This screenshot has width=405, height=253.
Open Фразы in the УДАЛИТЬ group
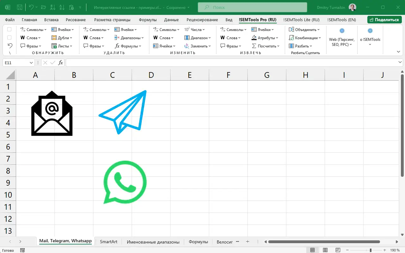click(x=94, y=46)
